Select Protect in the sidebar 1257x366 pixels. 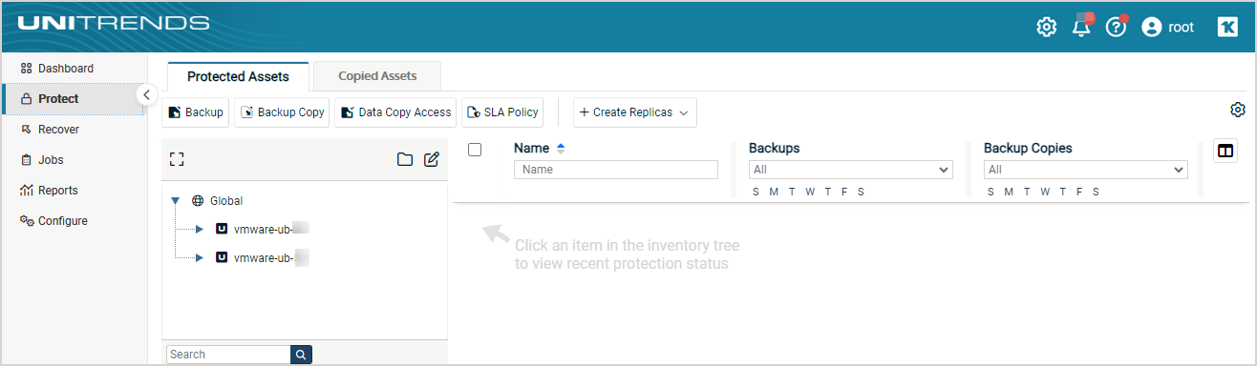(58, 99)
